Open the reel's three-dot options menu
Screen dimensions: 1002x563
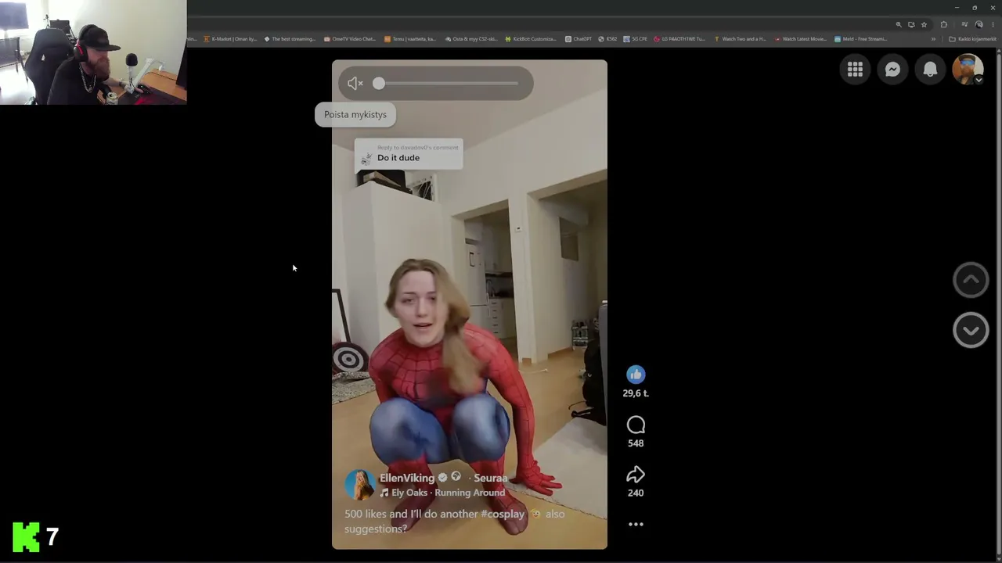636,525
